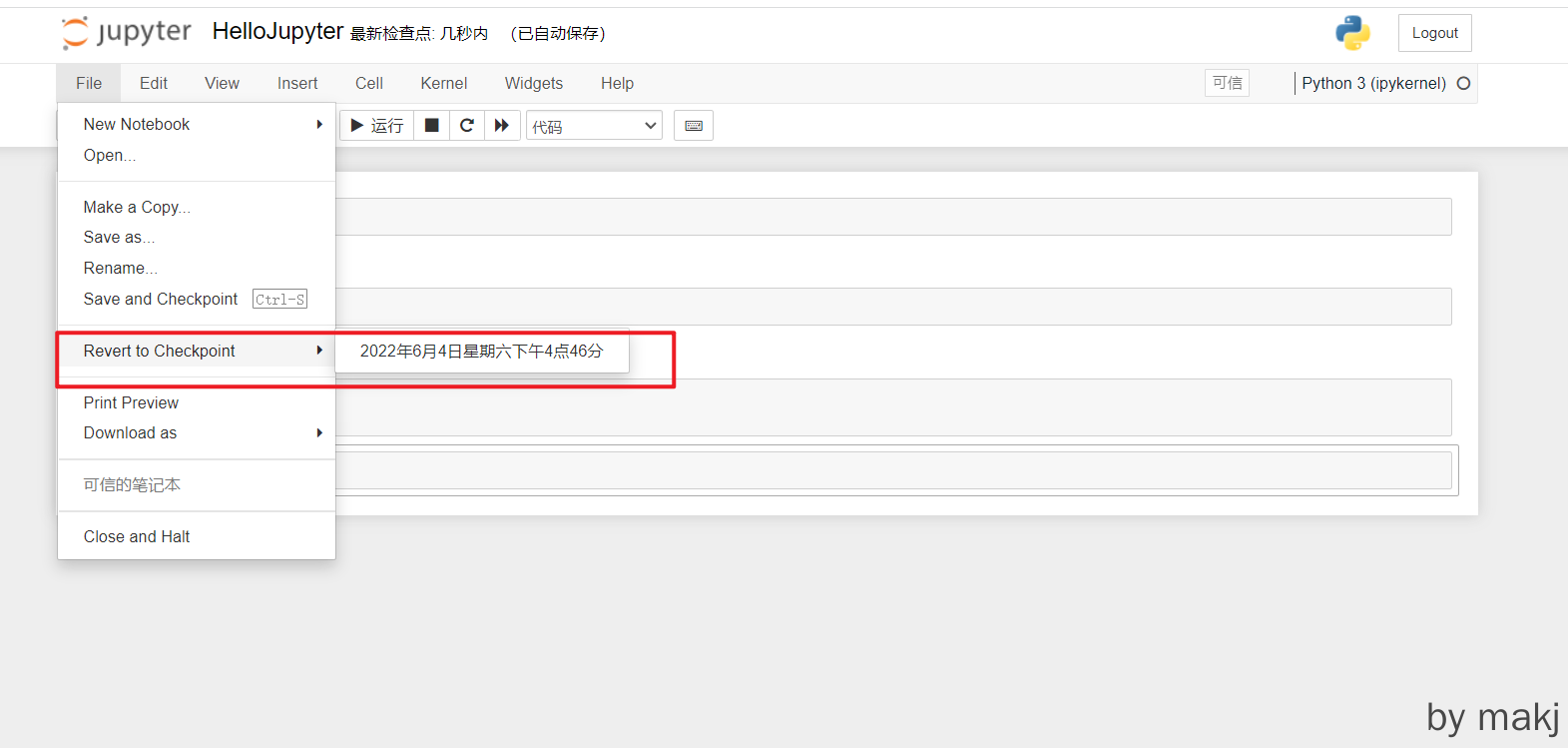Click the restart kernel circular arrow icon
The width and height of the screenshot is (1568, 748).
(x=466, y=126)
